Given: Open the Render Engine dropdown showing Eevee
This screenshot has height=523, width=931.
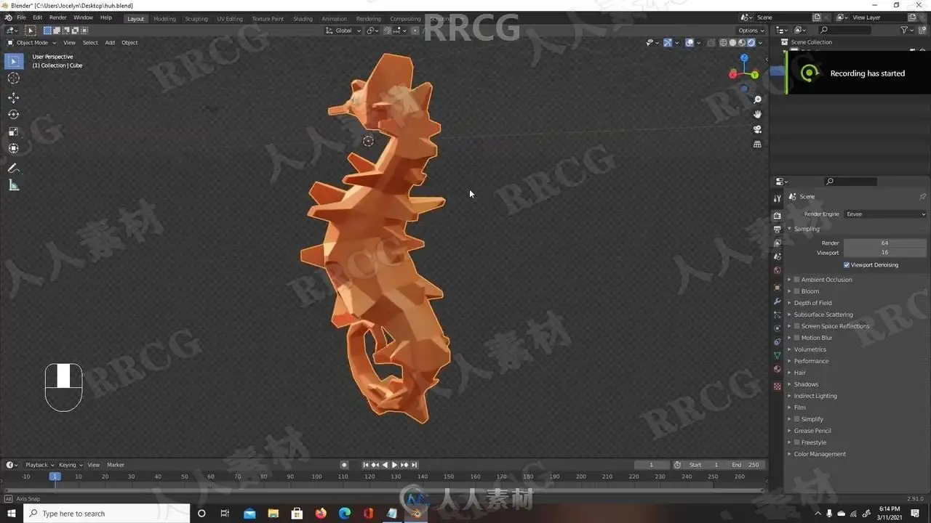Looking at the screenshot, I should [885, 214].
